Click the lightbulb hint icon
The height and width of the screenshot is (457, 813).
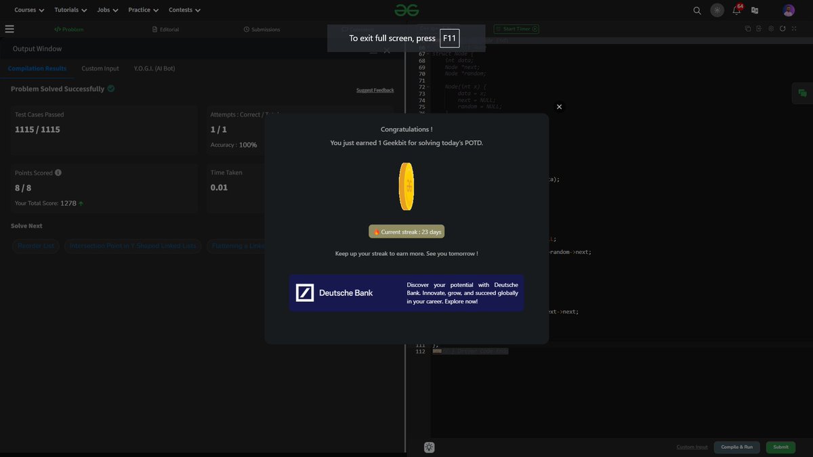click(x=430, y=448)
